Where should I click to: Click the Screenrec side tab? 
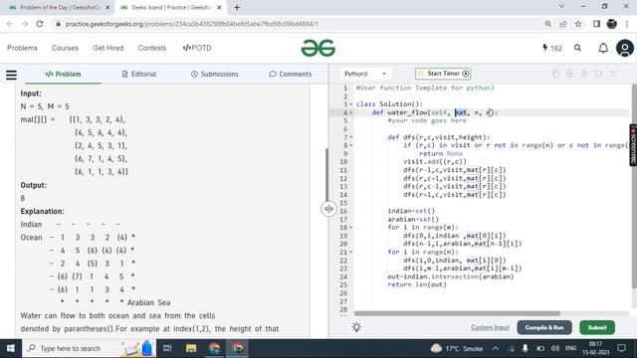pos(633,145)
